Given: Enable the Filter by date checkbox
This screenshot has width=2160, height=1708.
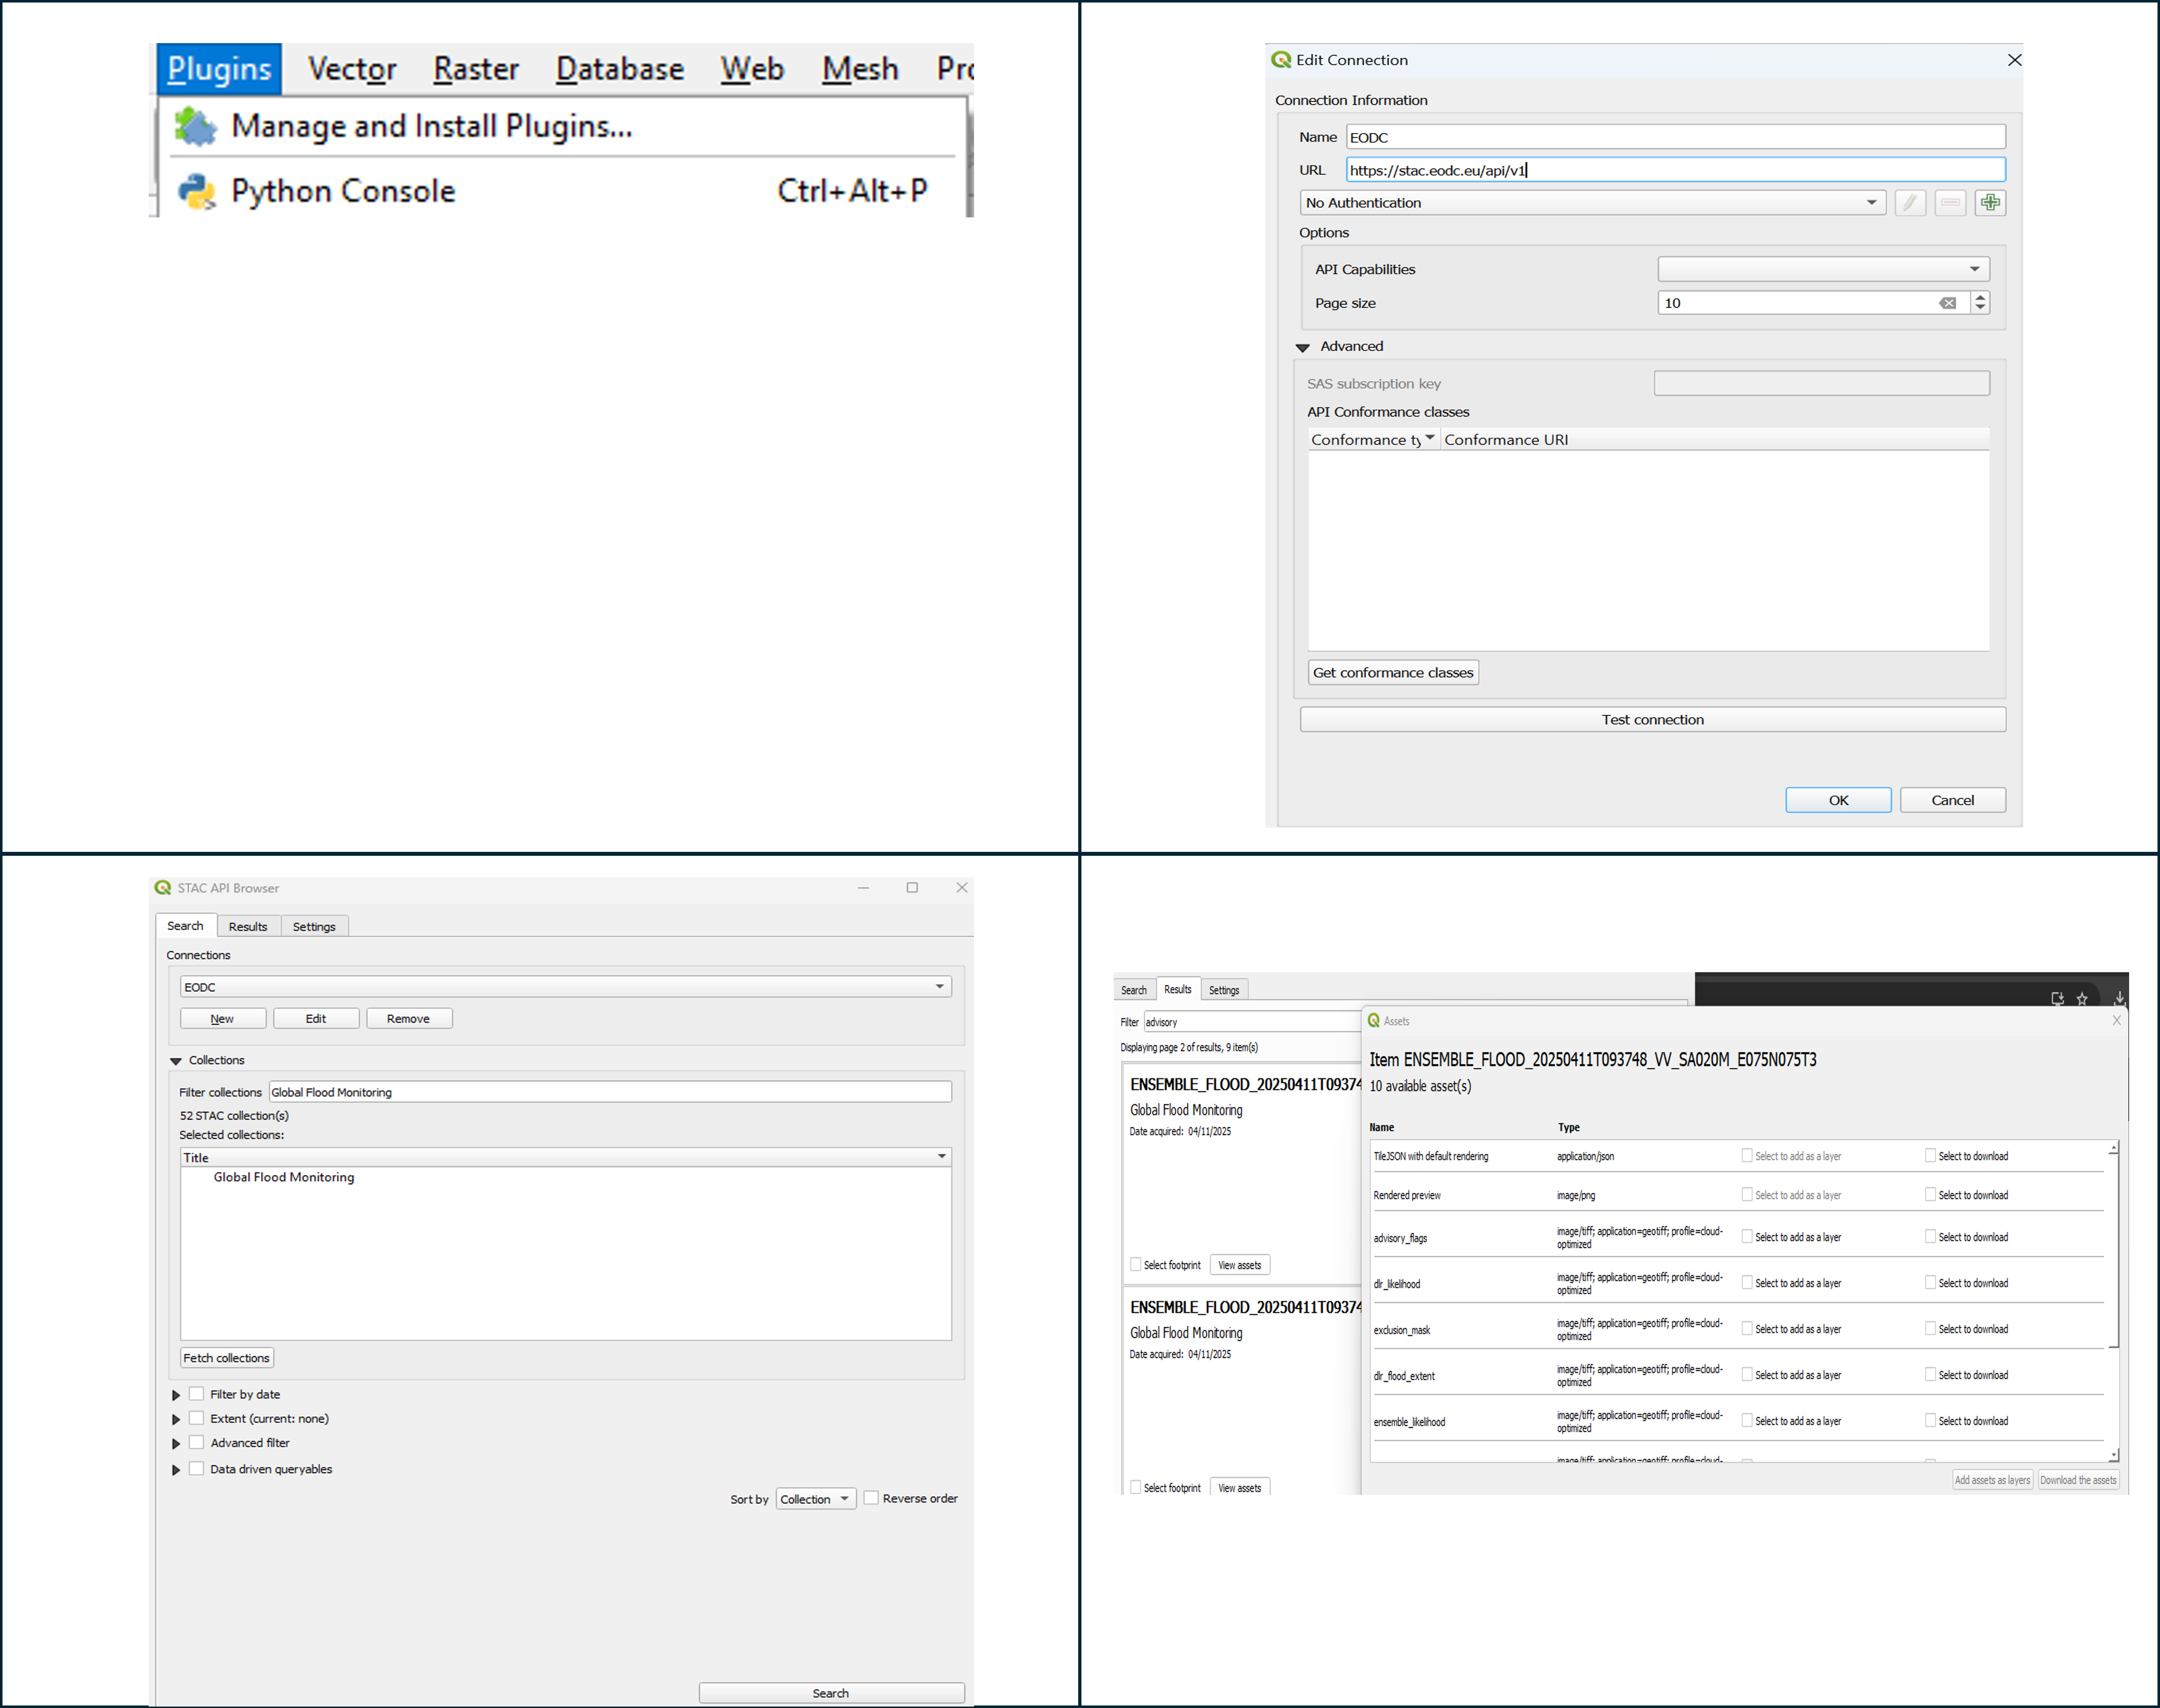Looking at the screenshot, I should coord(197,1394).
